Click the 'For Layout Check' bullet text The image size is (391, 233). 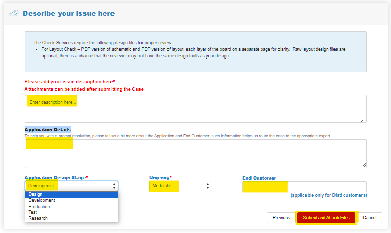pos(193,52)
